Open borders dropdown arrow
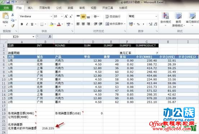 [x=45, y=24]
